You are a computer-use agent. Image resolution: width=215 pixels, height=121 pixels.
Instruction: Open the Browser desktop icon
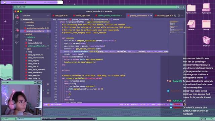tap(206, 25)
